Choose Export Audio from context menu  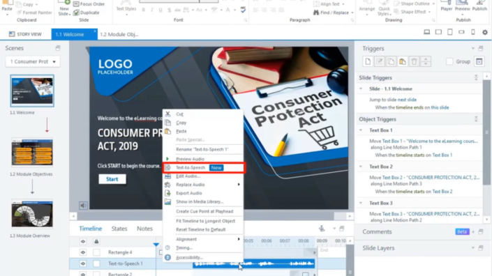coord(203,193)
